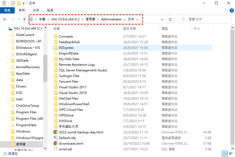Open 360Safe in the navigation tree
The width and height of the screenshot is (235, 157).
point(22,61)
